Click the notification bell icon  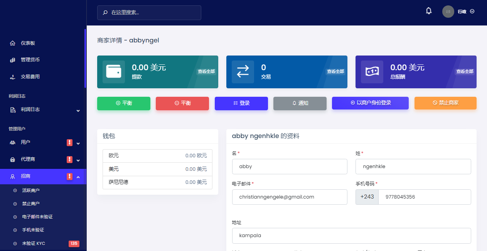[x=428, y=11]
